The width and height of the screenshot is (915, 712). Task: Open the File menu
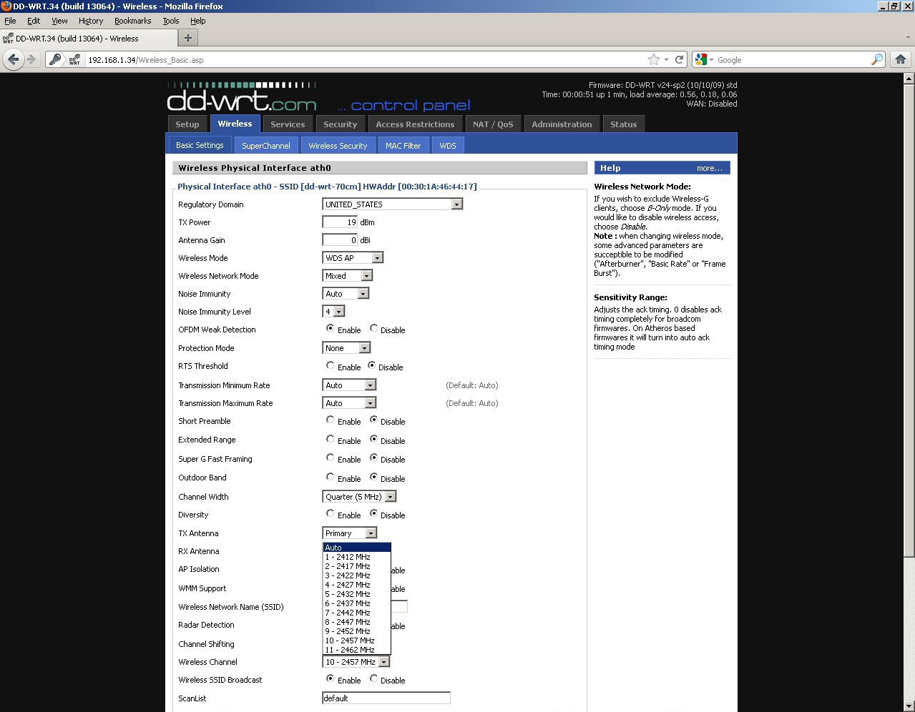point(10,21)
